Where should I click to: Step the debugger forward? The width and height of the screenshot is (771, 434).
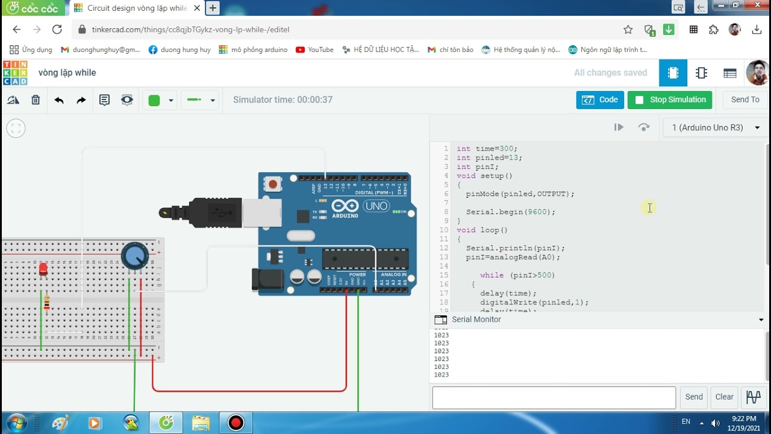(619, 127)
